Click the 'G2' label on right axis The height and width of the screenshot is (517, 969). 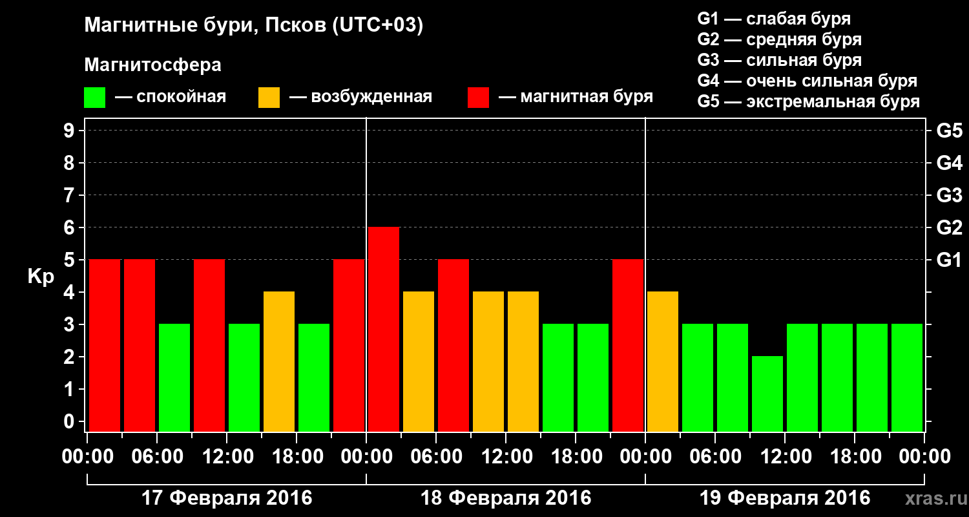pyautogui.click(x=949, y=227)
